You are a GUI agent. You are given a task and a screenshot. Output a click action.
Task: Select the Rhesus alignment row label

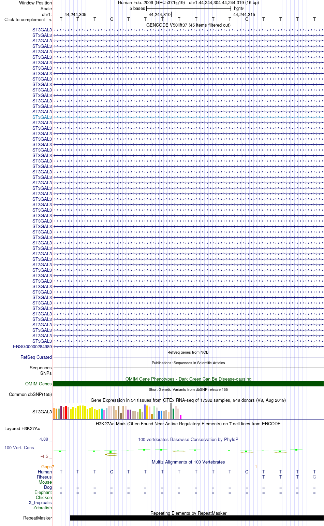tap(44, 477)
